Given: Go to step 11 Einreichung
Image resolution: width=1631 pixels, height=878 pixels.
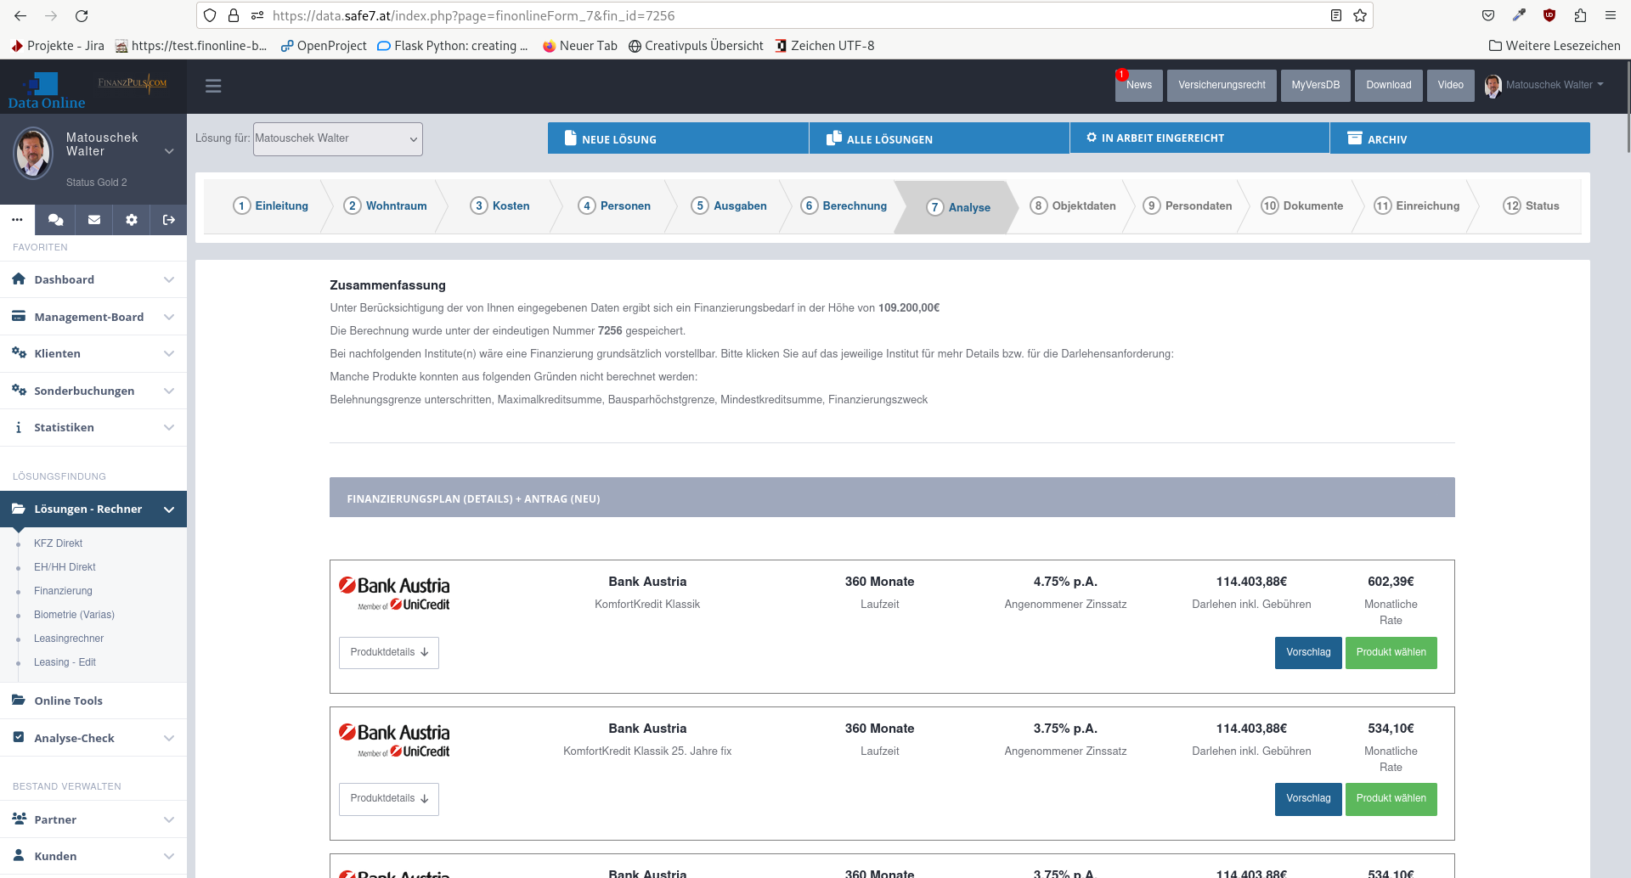Looking at the screenshot, I should tap(1417, 205).
